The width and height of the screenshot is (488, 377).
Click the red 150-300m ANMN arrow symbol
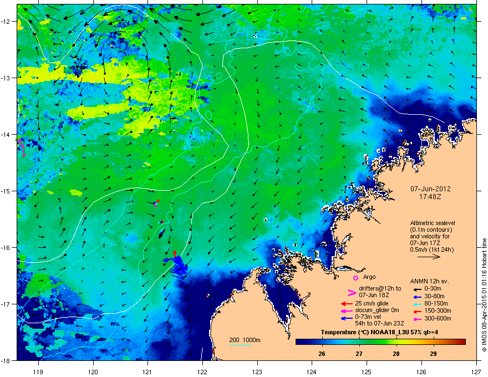click(x=418, y=312)
